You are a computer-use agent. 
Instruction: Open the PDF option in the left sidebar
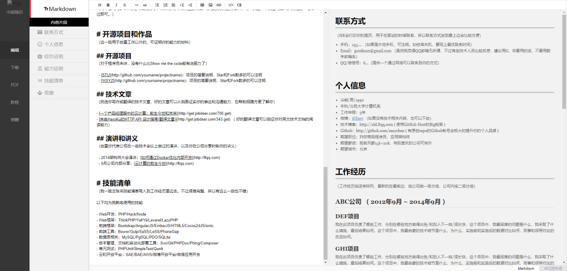click(x=15, y=85)
